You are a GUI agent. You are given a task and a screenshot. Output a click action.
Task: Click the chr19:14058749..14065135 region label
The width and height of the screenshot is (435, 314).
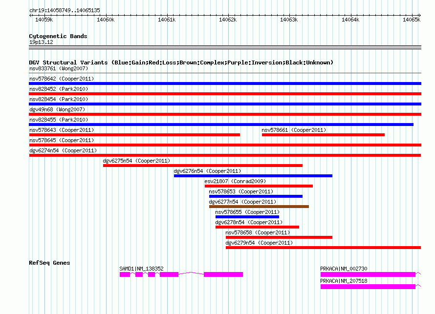[65, 10]
